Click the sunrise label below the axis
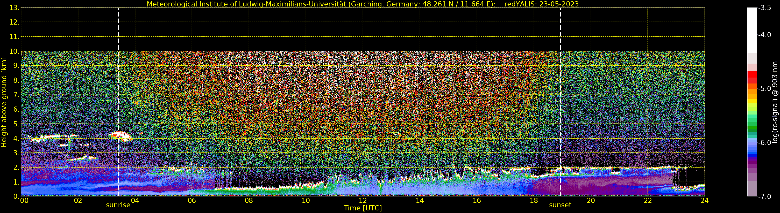Viewport: 780px width, 213px height. tap(118, 205)
